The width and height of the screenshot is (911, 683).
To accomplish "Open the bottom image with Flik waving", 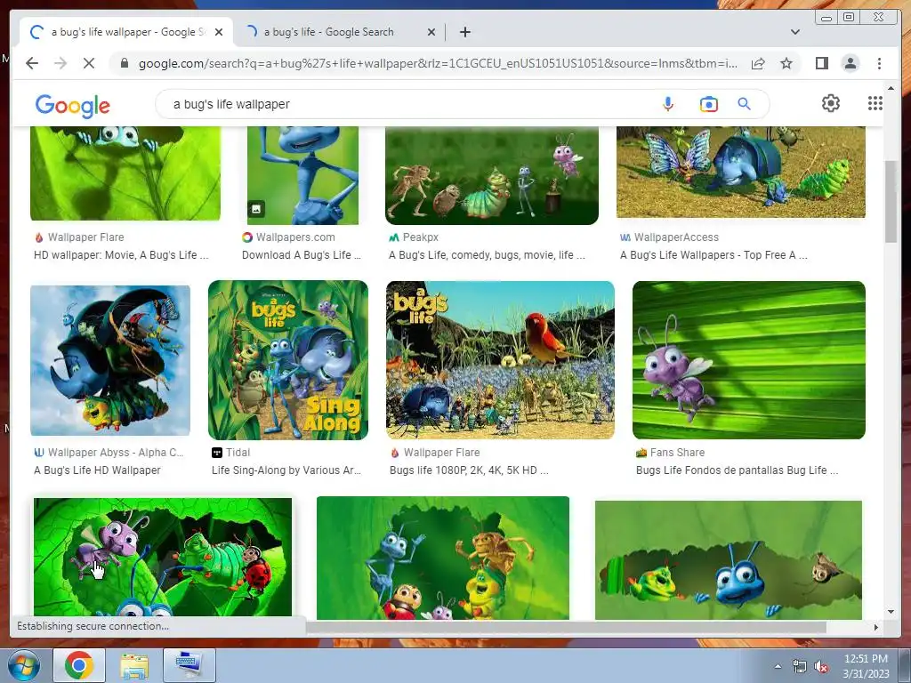I will [443, 558].
